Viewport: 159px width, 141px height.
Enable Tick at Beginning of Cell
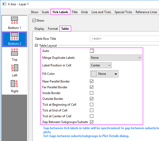click(x=91, y=105)
